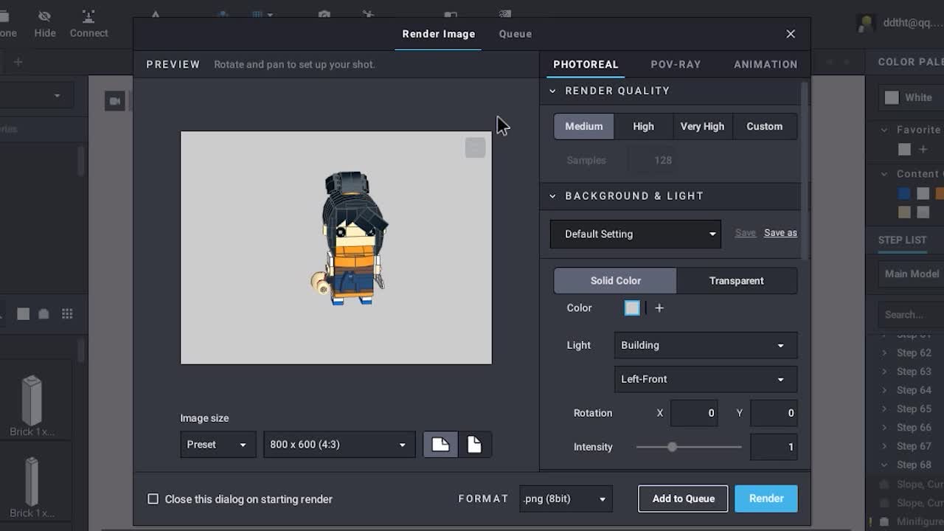Open the 800 x 600 (4:3) resolution dropdown
944x531 pixels.
coord(339,445)
